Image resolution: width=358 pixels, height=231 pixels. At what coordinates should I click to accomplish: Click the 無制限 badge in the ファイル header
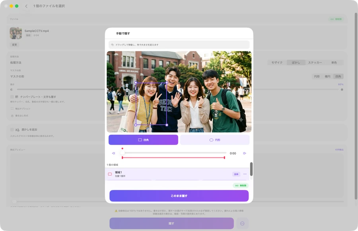point(336,19)
